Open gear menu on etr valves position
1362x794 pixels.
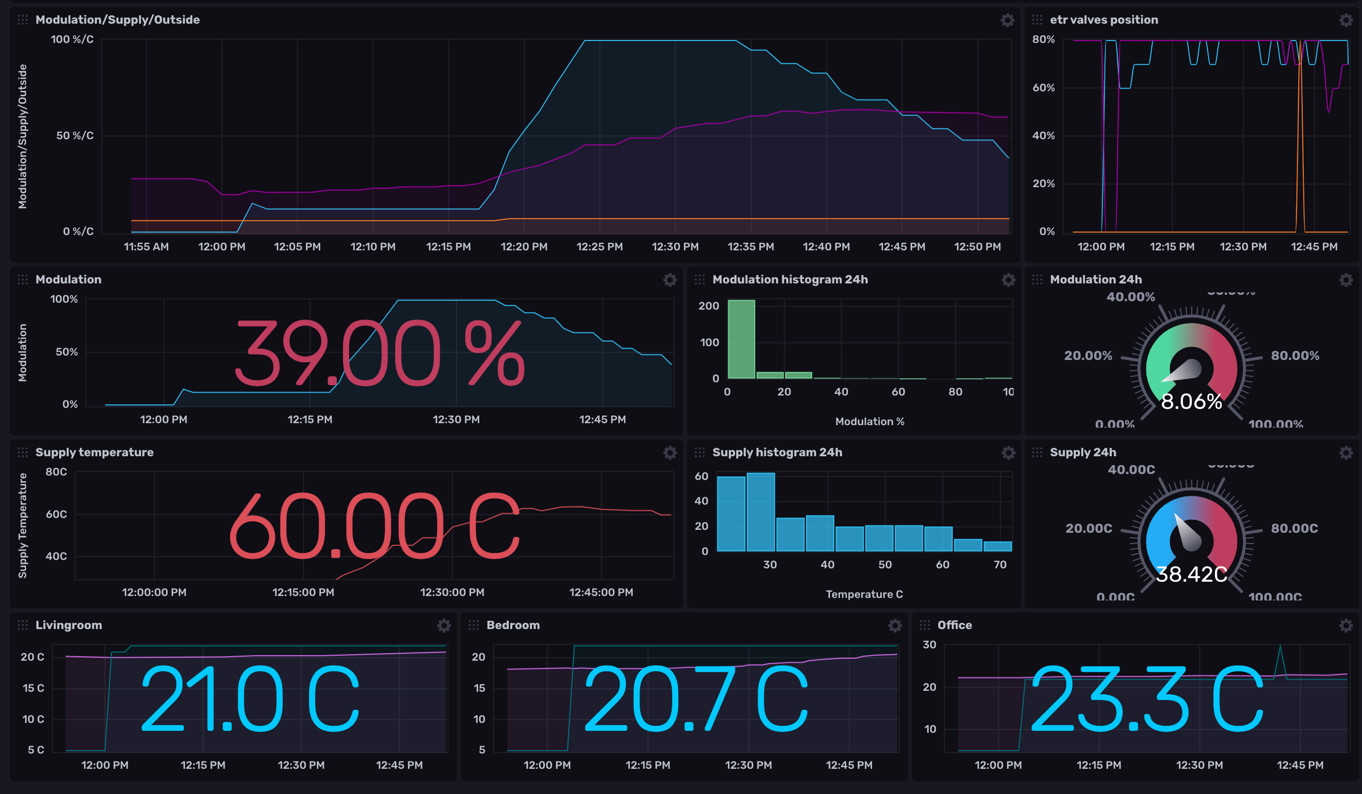(1345, 21)
